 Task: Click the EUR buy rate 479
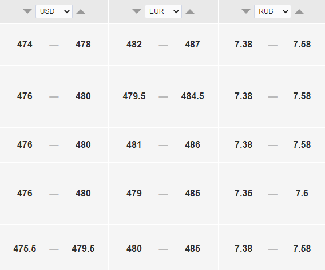coord(134,194)
